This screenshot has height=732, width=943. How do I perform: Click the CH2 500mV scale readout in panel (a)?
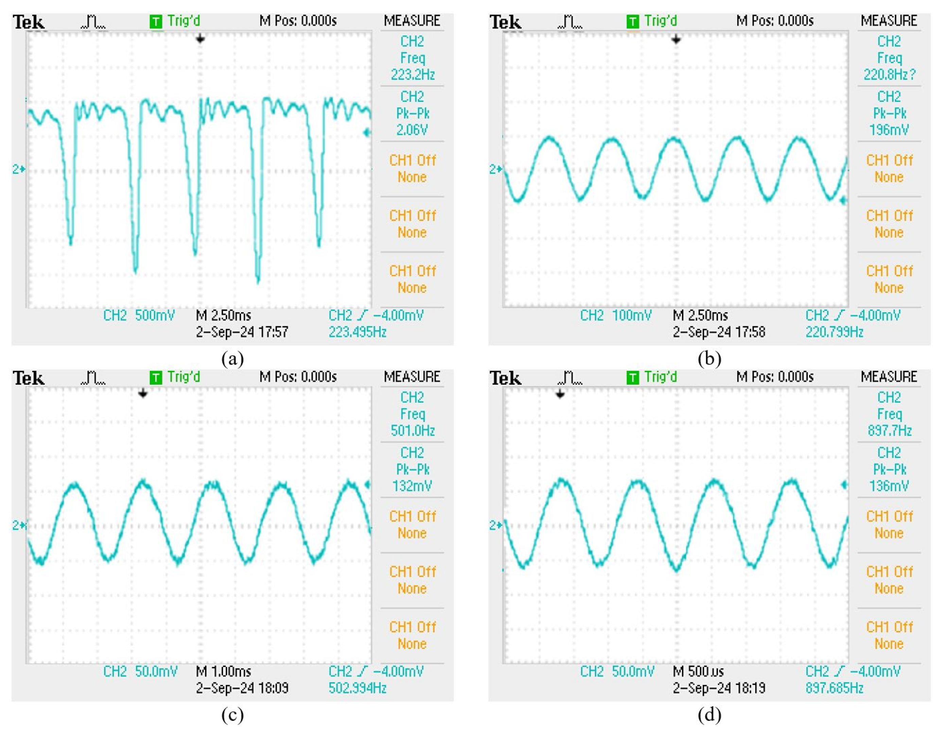pyautogui.click(x=139, y=315)
